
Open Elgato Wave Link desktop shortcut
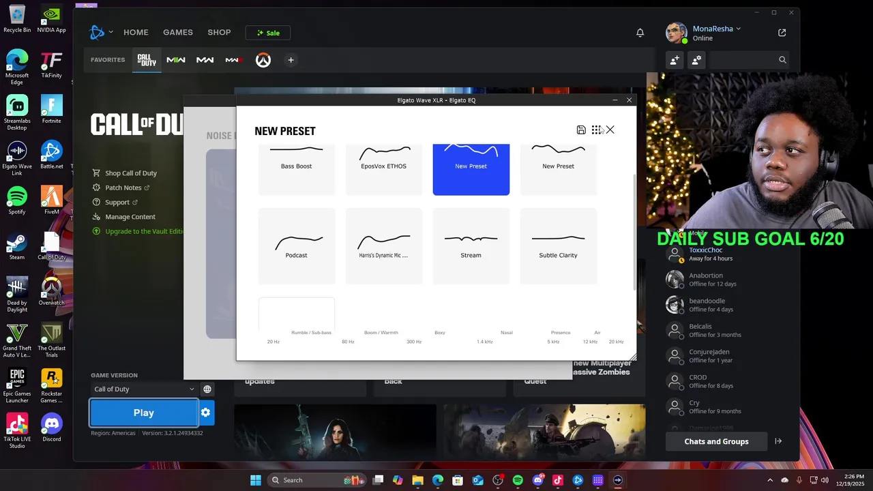pos(17,158)
